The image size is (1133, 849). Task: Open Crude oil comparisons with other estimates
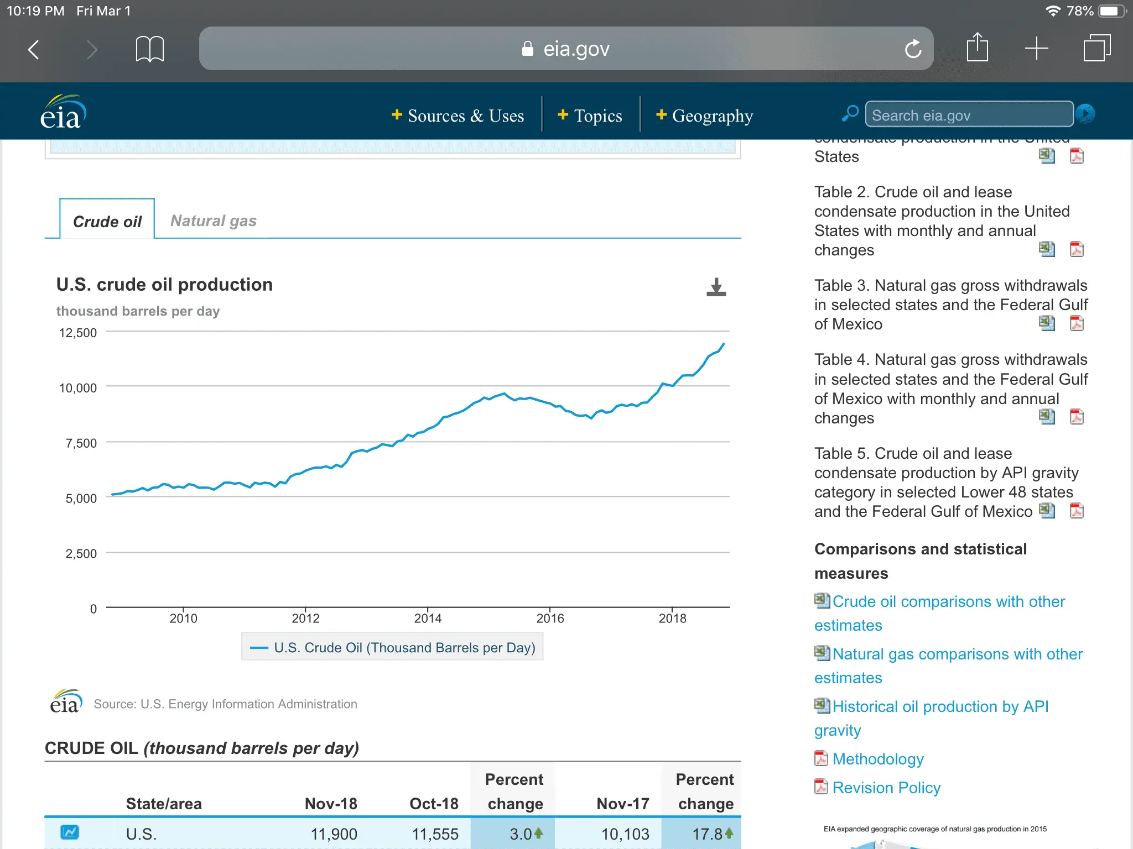click(x=948, y=601)
